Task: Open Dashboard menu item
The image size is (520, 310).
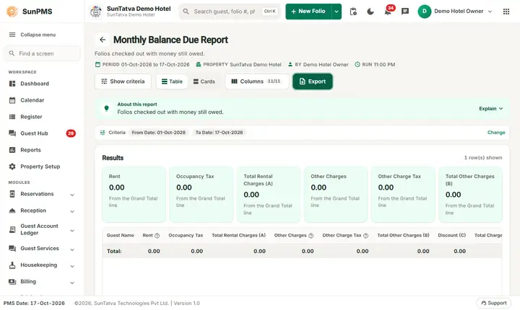Action: point(42,84)
